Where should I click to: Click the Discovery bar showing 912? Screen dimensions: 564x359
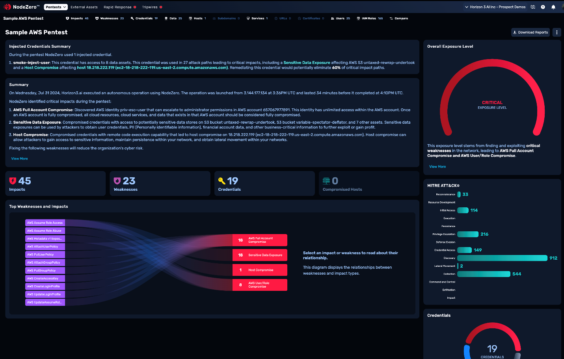click(502, 258)
